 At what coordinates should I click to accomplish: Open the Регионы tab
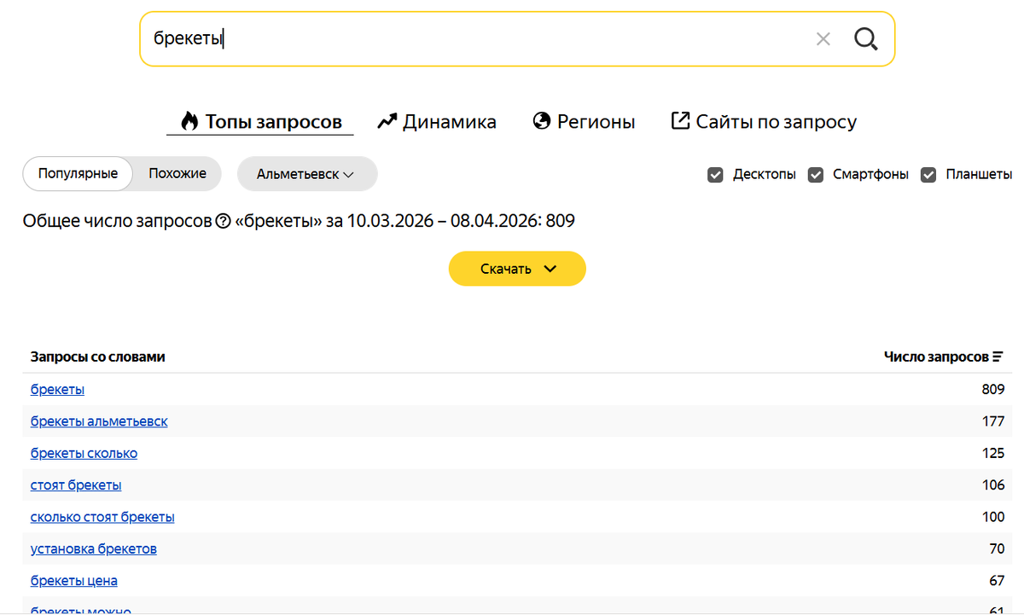click(596, 120)
